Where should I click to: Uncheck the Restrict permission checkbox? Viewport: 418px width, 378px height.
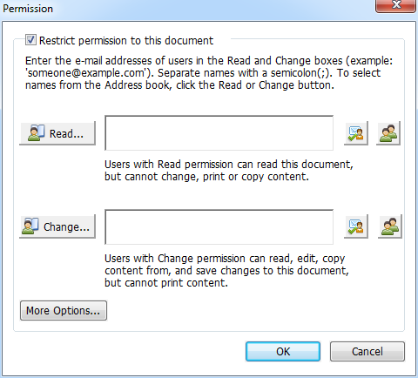pyautogui.click(x=30, y=40)
